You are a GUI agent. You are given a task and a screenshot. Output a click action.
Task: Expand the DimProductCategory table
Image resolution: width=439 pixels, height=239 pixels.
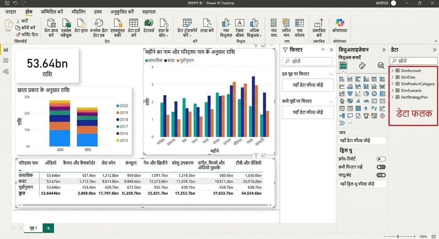click(393, 84)
